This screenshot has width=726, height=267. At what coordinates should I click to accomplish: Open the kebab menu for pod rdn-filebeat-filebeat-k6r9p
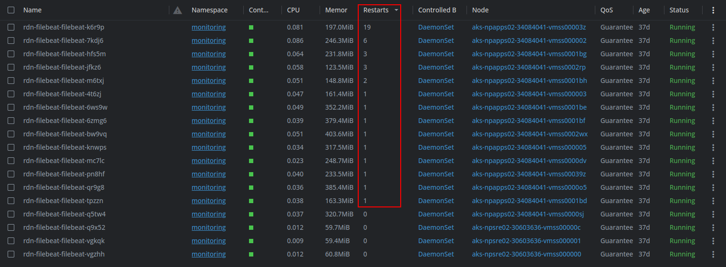(713, 27)
